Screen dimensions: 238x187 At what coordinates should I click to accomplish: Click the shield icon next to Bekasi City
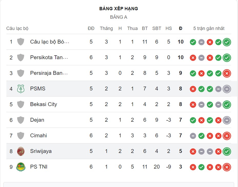click(x=21, y=104)
